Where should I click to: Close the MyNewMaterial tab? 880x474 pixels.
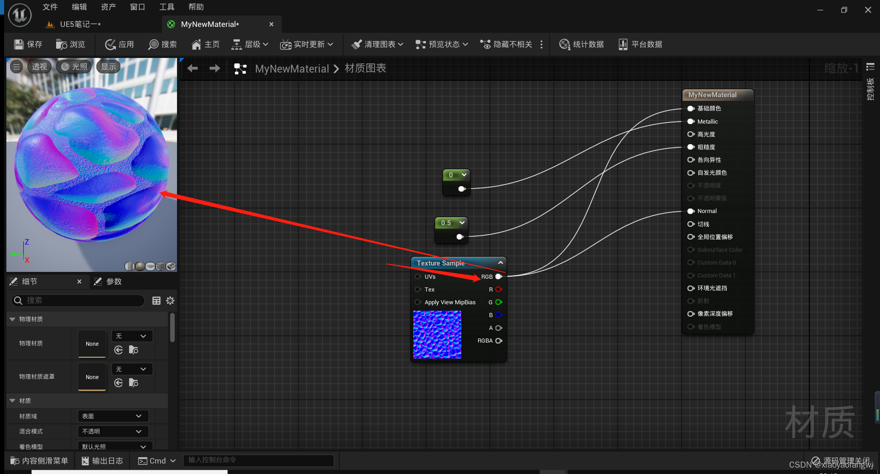tap(271, 24)
